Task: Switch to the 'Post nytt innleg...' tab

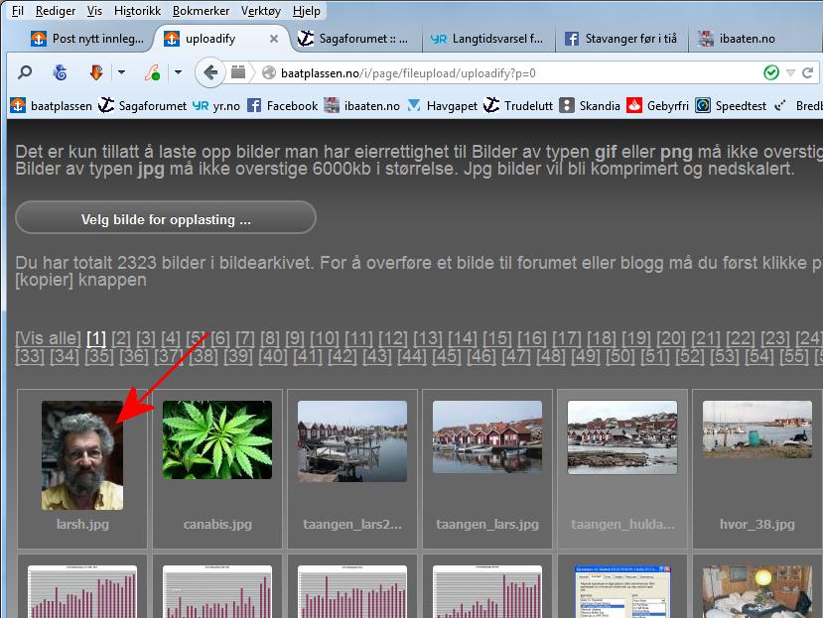Action: tap(87, 39)
